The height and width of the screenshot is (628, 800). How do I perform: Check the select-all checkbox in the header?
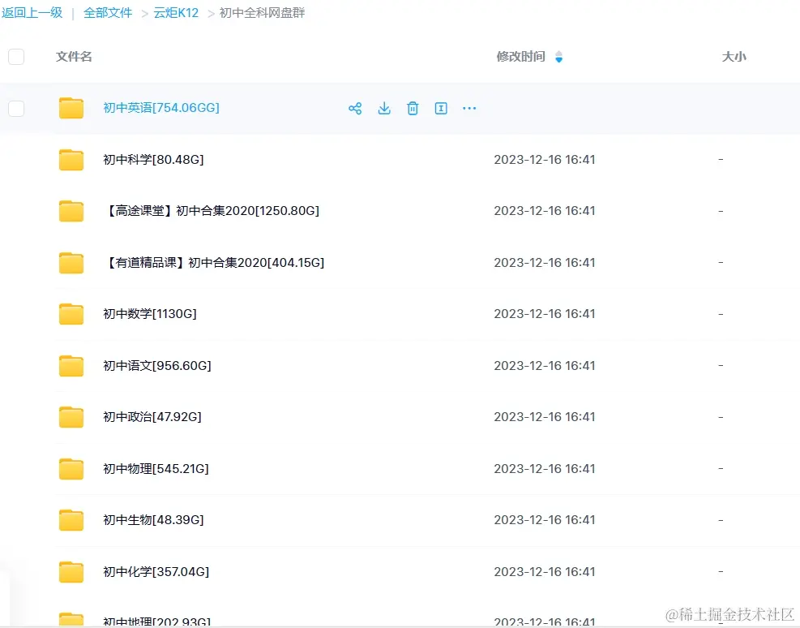tap(15, 57)
